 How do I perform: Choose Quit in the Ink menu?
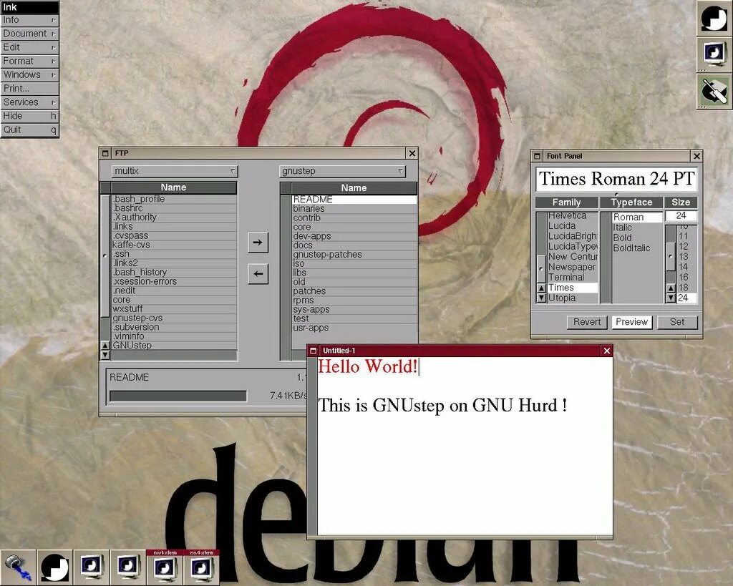[29, 130]
